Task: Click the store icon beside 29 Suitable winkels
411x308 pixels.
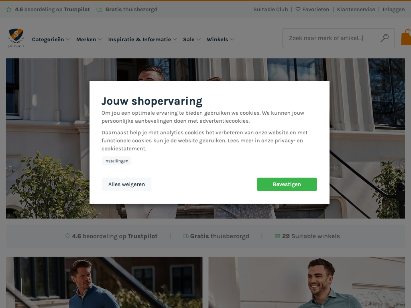Action: point(278,236)
